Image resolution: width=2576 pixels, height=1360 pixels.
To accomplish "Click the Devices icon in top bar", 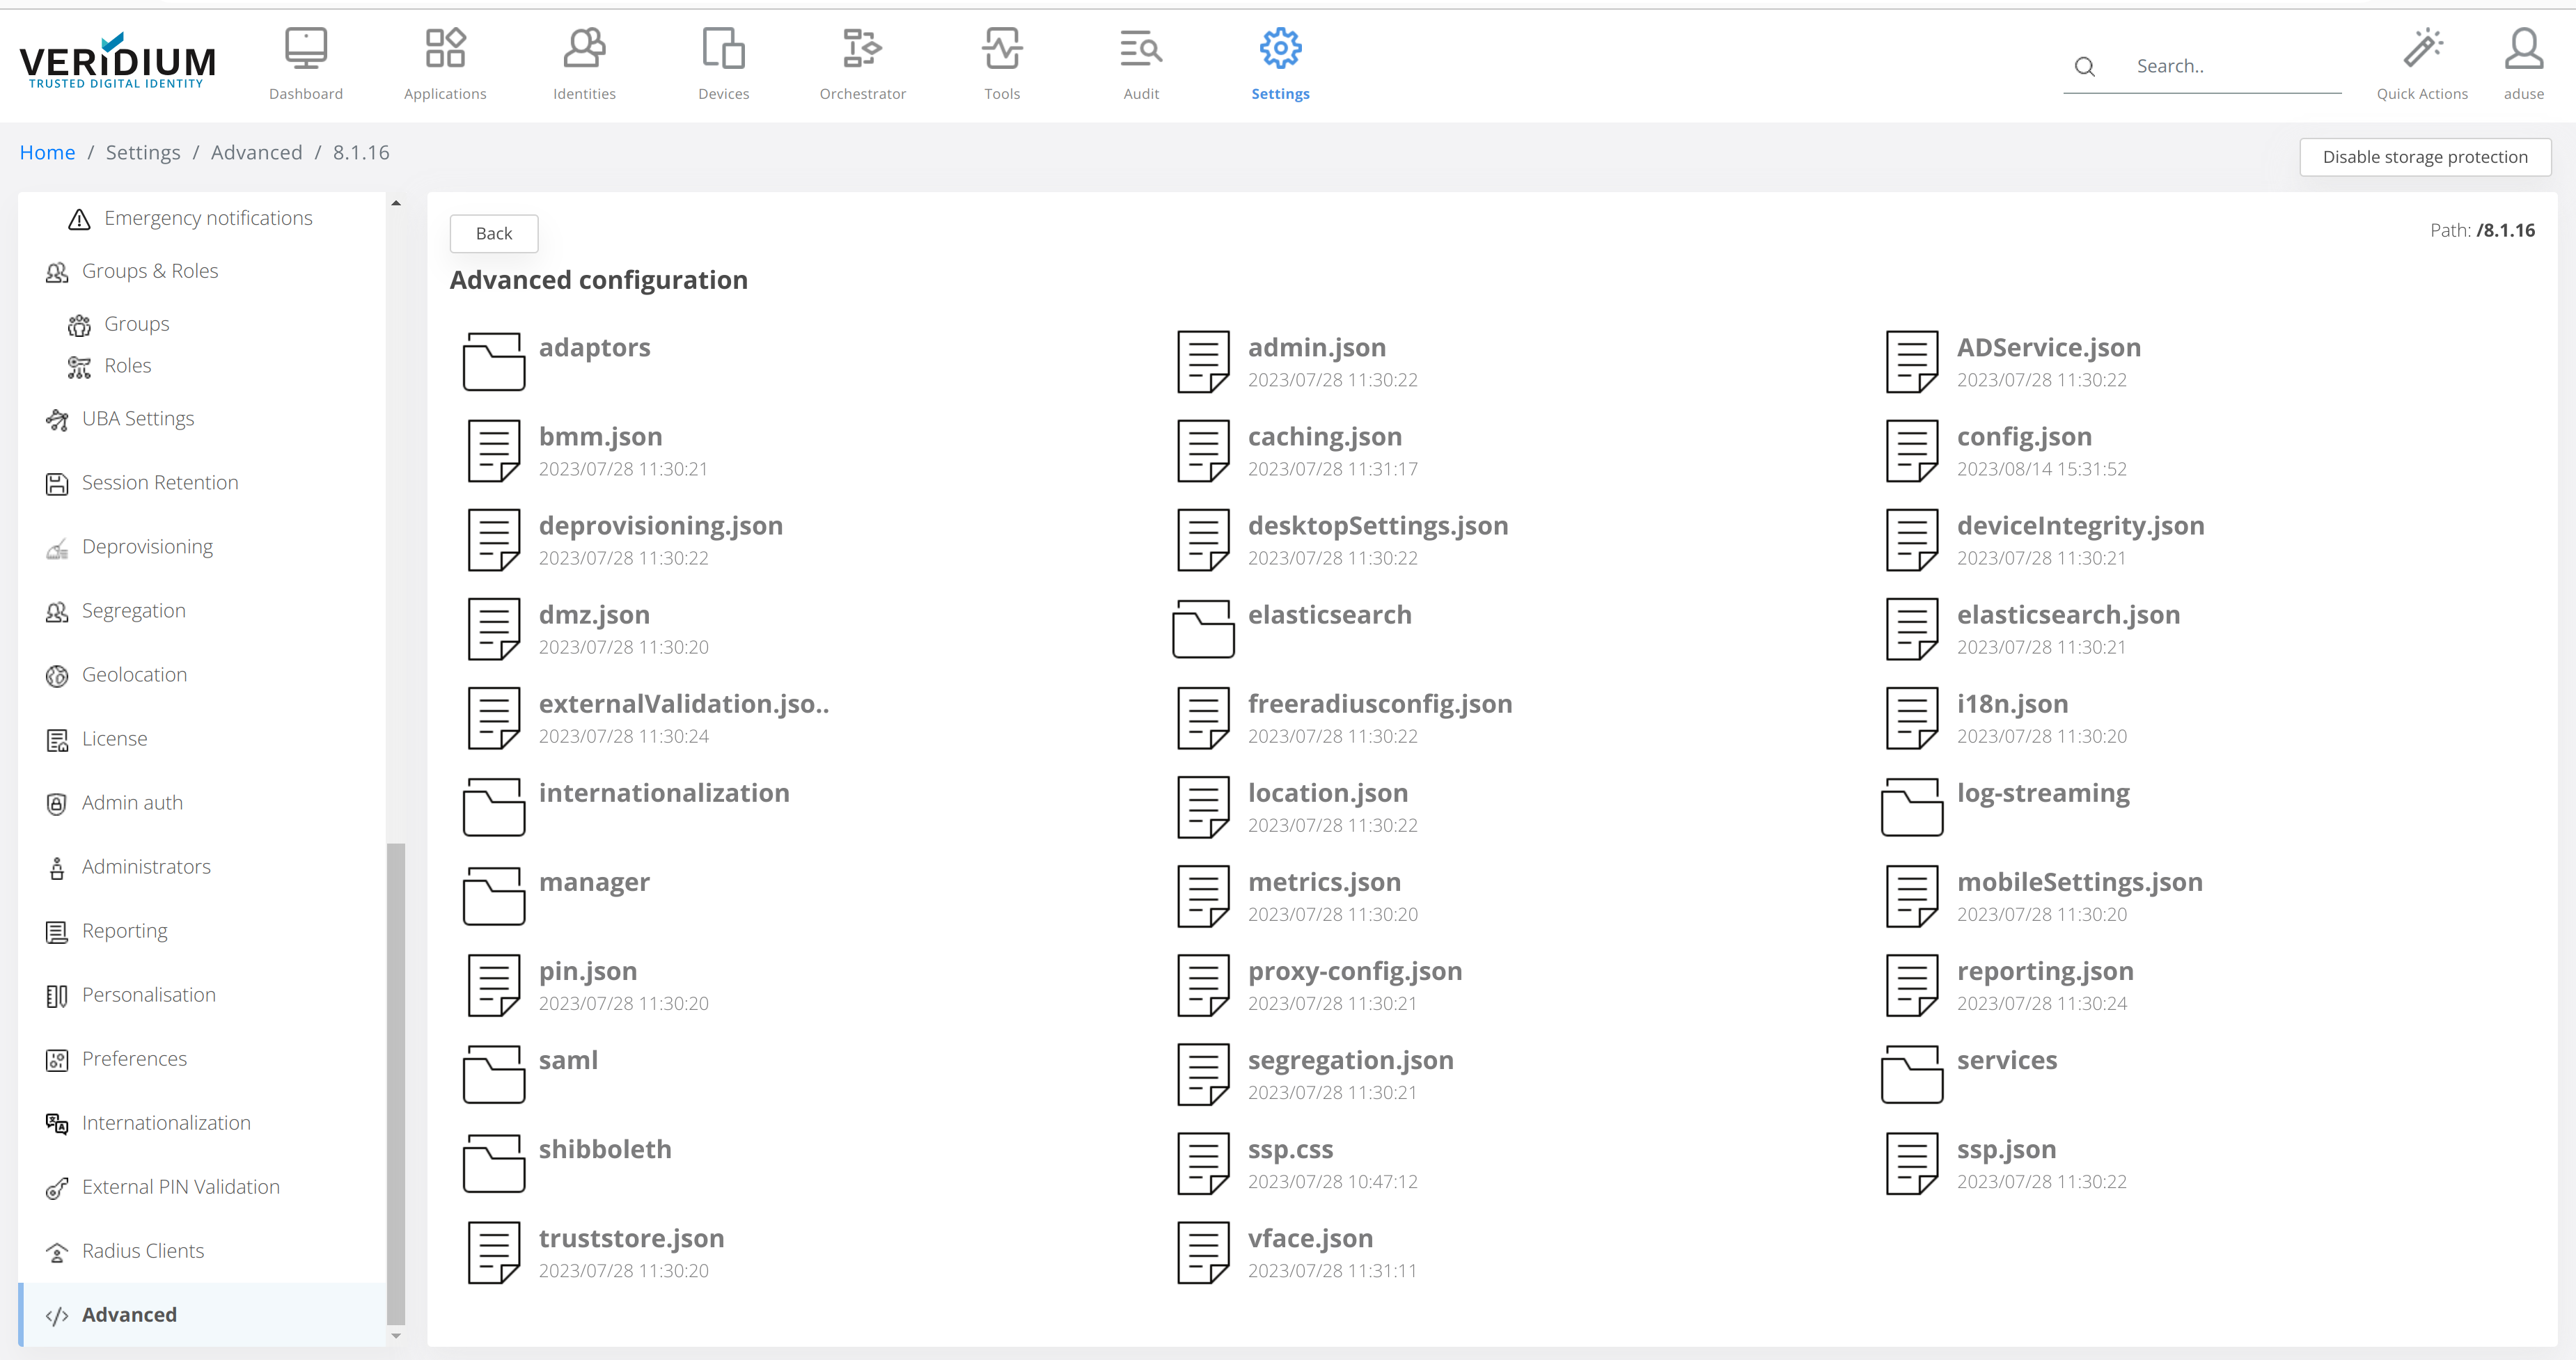I will 723,49.
